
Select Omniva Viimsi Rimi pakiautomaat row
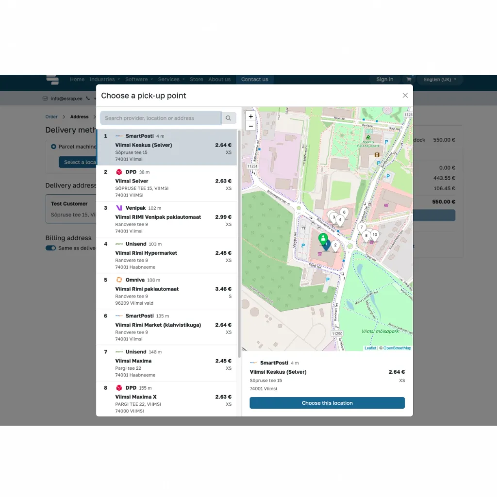[x=167, y=291]
